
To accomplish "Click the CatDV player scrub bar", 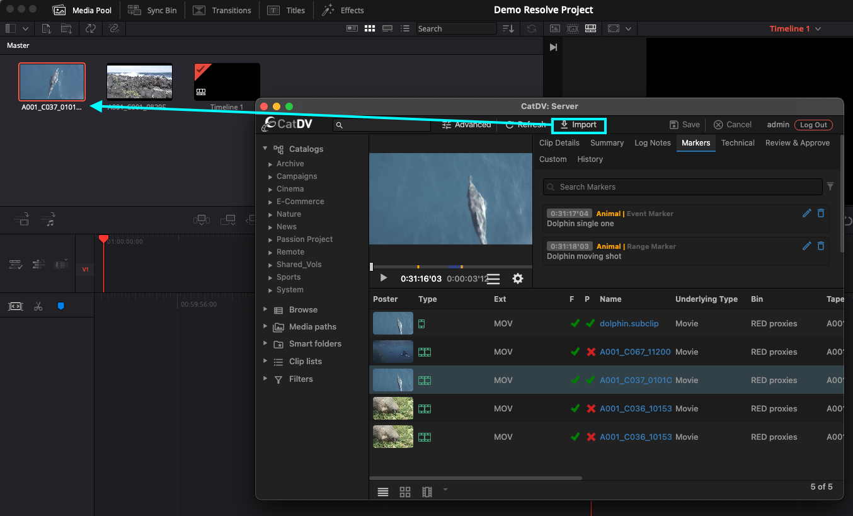I will [451, 267].
